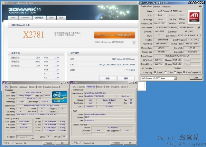Click OK in the left CPU-Z window
This screenshot has height=147, width=206.
click(62, 143)
